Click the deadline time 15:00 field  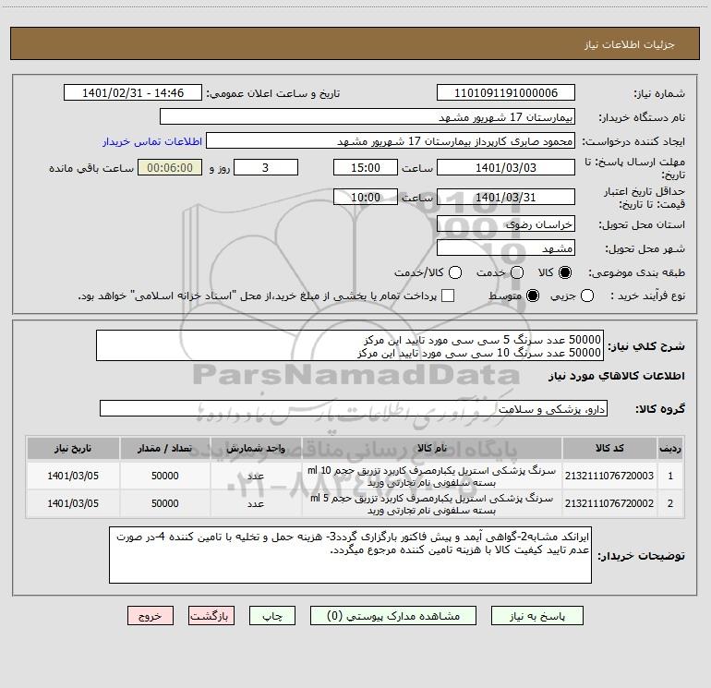[x=366, y=167]
